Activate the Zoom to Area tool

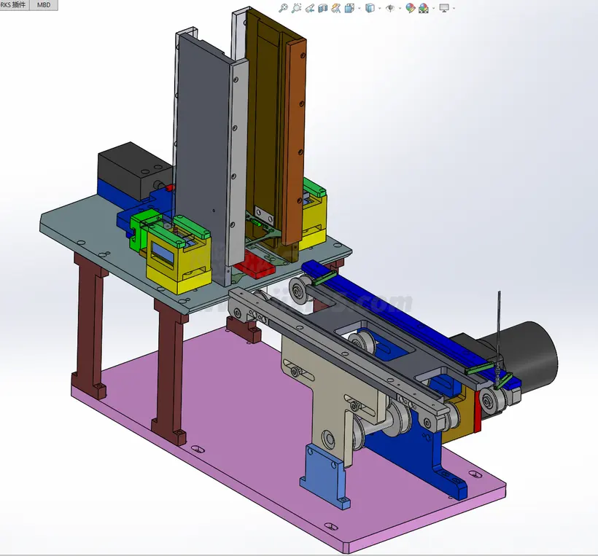(296, 8)
